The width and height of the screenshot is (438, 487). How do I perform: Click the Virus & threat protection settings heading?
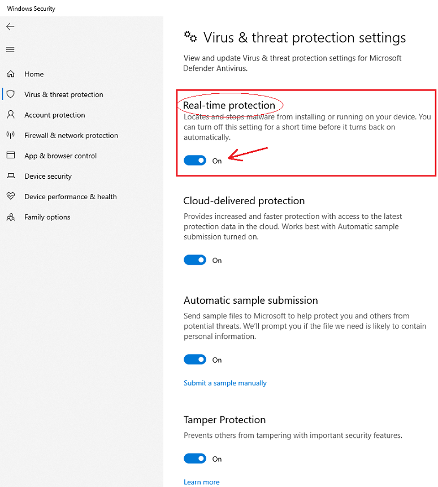pos(304,38)
